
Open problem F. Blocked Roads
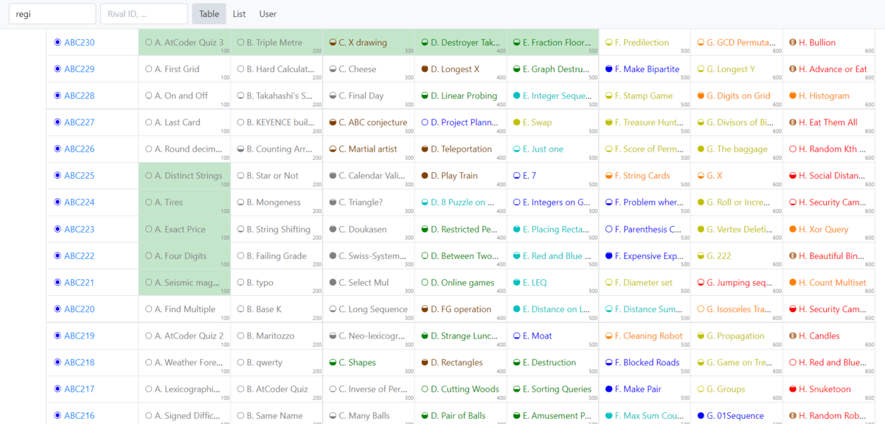click(x=648, y=362)
